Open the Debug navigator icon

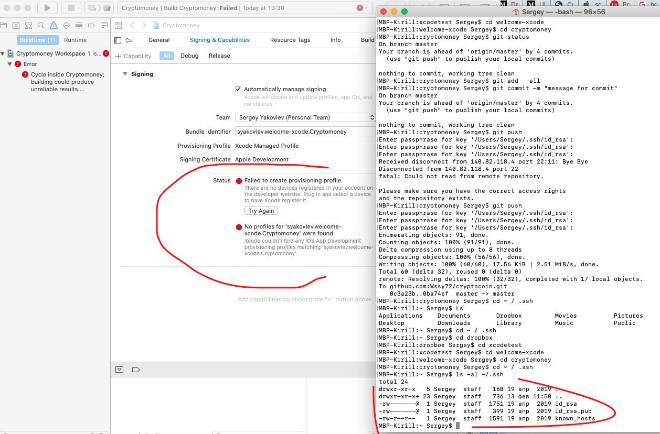pyautogui.click(x=79, y=25)
